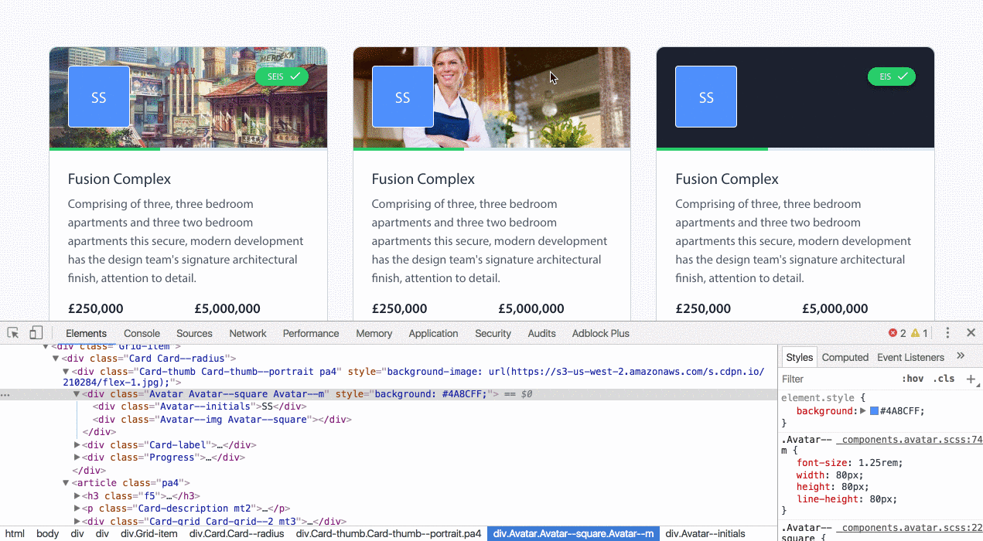983x541 pixels.
Task: Activate the inspect element picker icon
Action: [x=13, y=333]
